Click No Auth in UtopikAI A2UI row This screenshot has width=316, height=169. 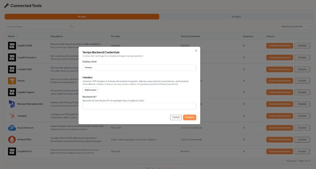[x=185, y=151]
